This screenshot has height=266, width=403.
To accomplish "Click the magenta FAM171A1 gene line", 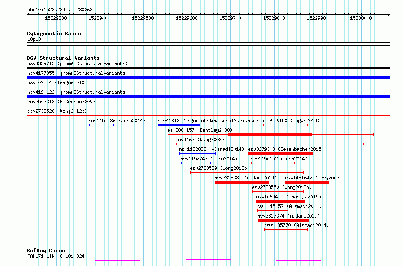I will point(208,261).
